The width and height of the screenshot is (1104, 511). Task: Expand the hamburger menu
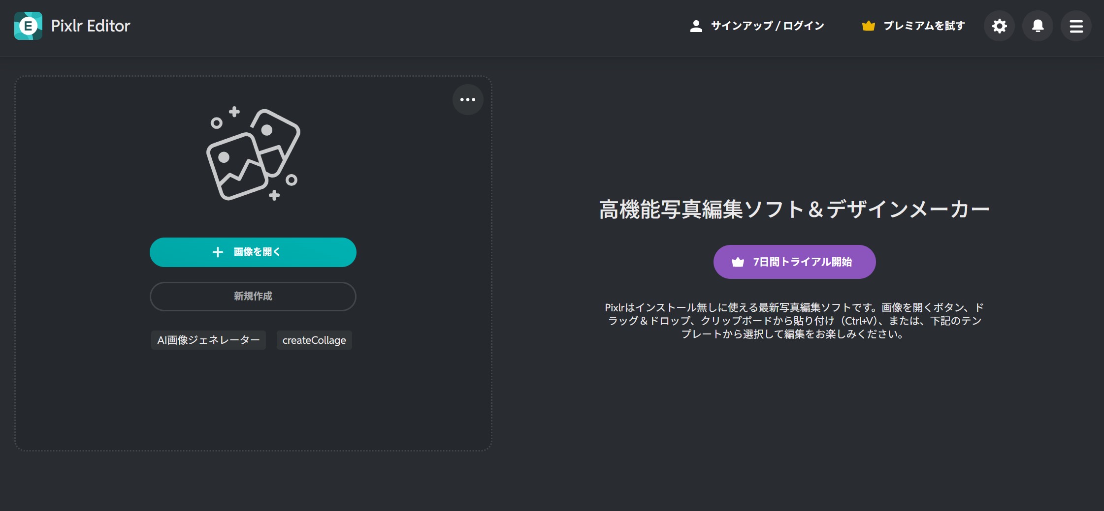[1076, 26]
